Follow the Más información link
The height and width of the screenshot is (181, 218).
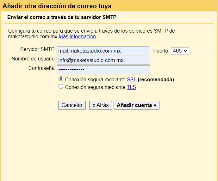coord(77,36)
